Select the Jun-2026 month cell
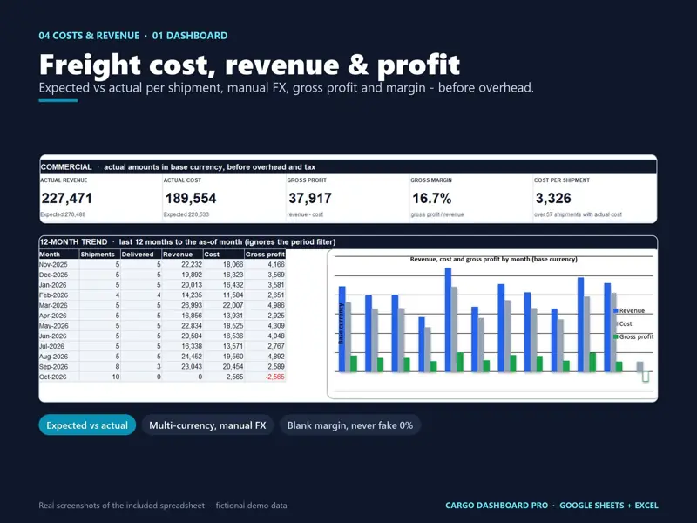This screenshot has width=697, height=523. tap(59, 336)
